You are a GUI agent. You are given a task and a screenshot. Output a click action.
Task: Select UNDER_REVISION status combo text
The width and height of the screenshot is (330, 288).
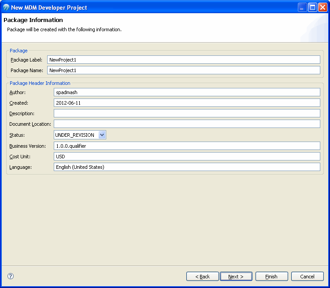click(75, 135)
